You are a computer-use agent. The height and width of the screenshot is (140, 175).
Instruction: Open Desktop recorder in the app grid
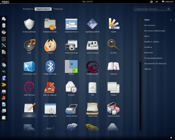(92, 67)
